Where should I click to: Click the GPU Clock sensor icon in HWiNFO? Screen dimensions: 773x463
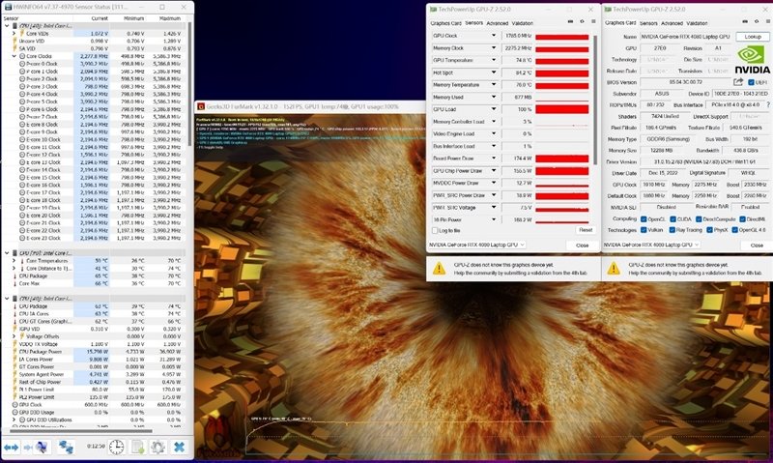point(15,404)
